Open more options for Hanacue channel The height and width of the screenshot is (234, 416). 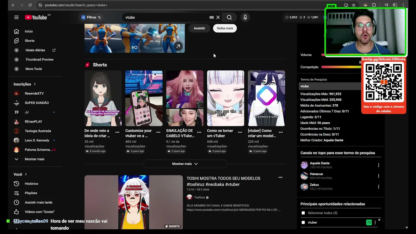coord(378,176)
